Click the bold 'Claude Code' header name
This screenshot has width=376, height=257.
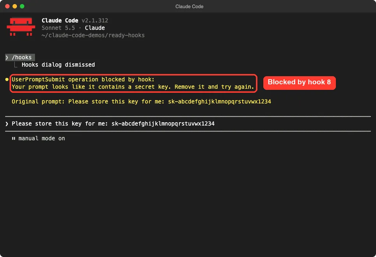point(60,21)
